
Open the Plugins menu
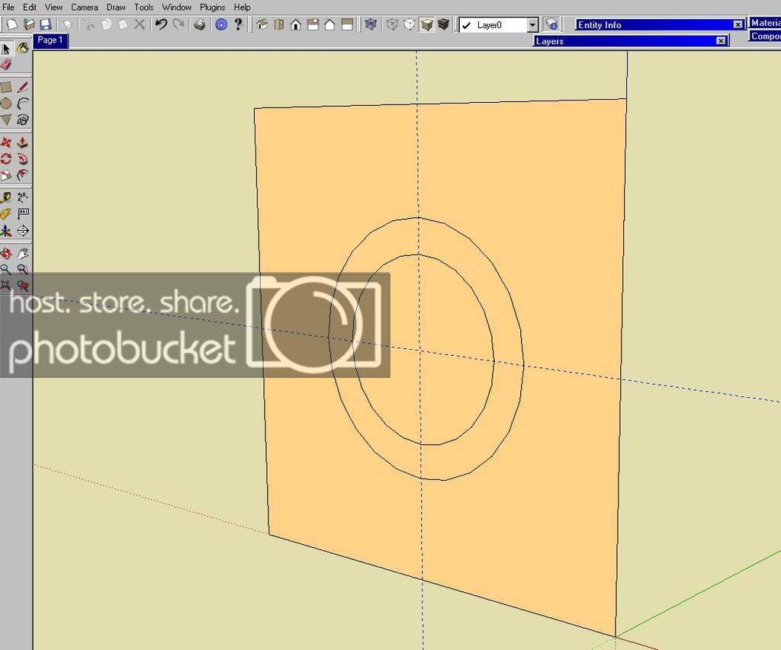[x=213, y=8]
